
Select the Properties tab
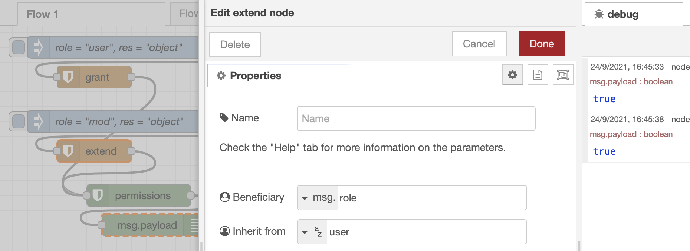(x=255, y=76)
